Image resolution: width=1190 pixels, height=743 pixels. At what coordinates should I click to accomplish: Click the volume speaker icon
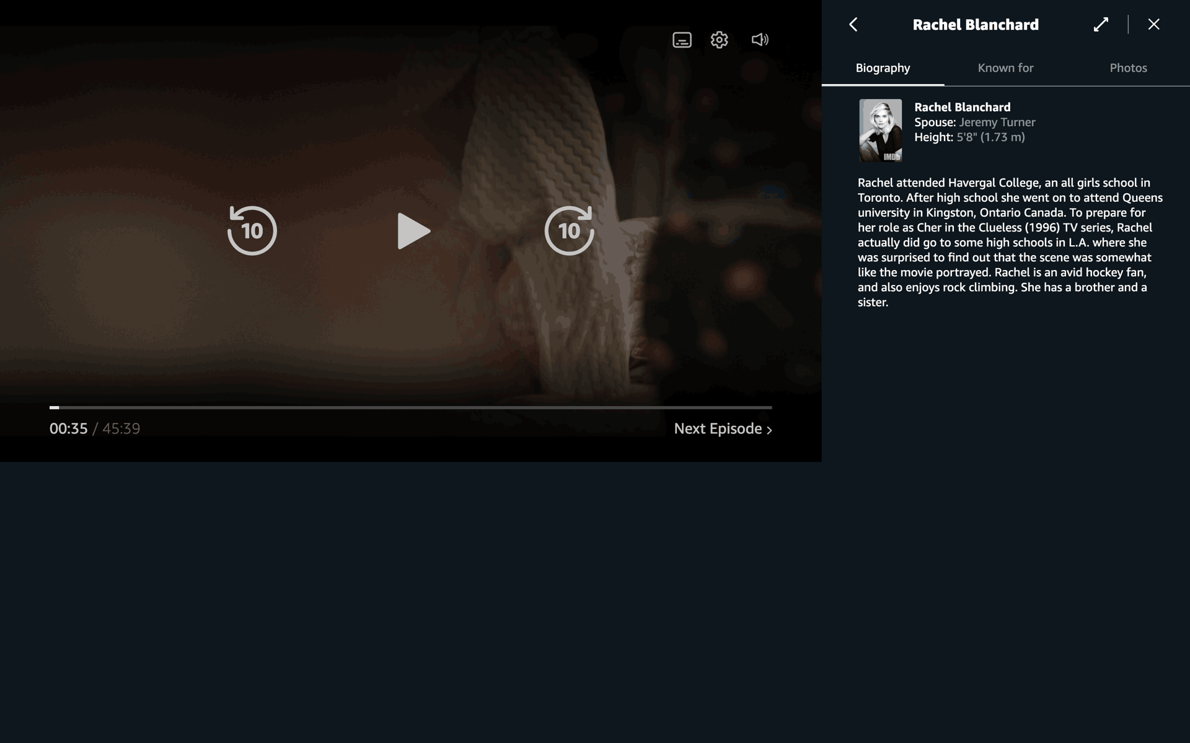760,40
